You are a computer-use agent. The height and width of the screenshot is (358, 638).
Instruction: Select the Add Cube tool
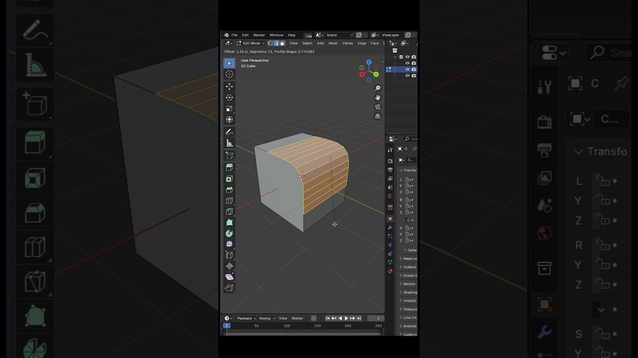(x=229, y=155)
